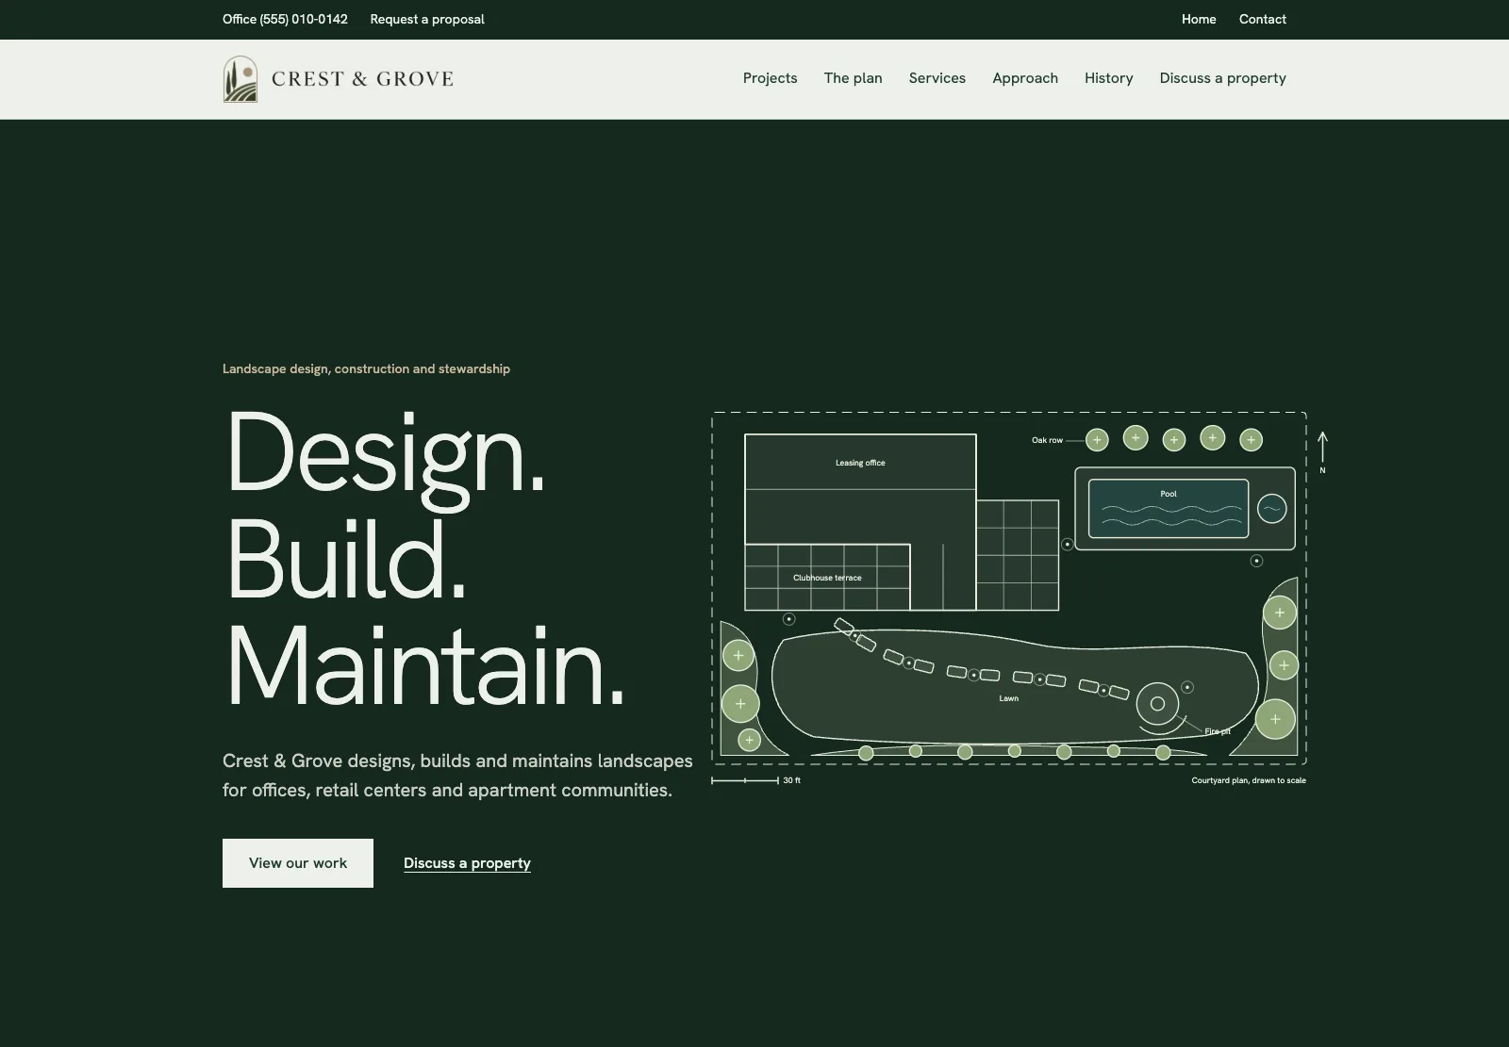Open the History navigation item
The width and height of the screenshot is (1509, 1047).
pos(1109,78)
